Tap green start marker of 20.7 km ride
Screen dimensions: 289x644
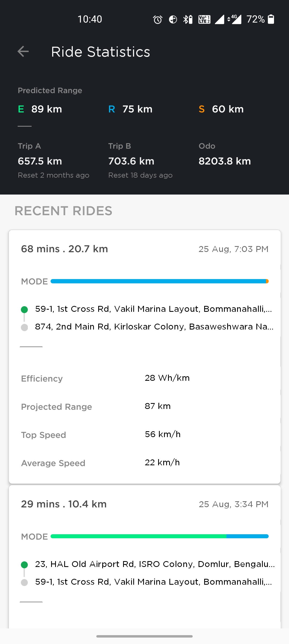click(24, 309)
